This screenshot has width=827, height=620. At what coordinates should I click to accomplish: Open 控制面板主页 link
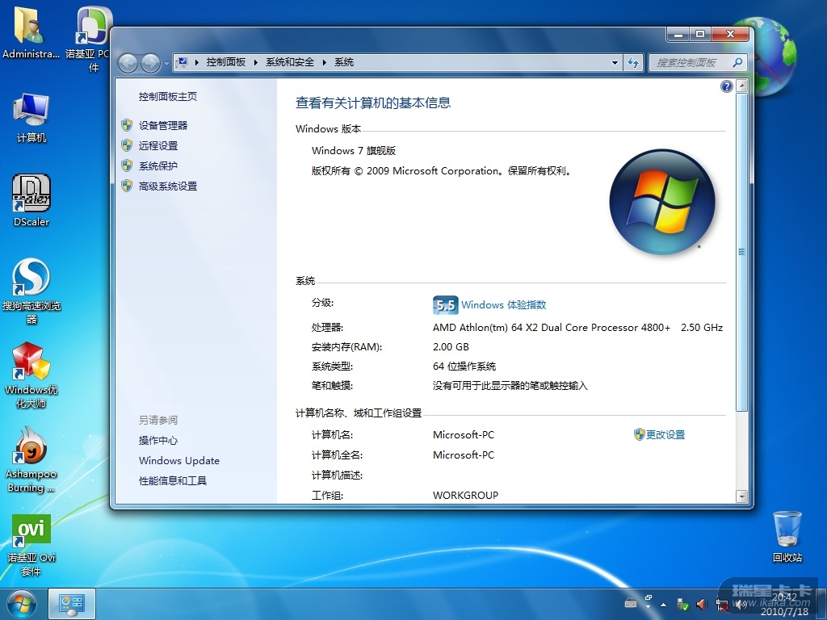(168, 97)
